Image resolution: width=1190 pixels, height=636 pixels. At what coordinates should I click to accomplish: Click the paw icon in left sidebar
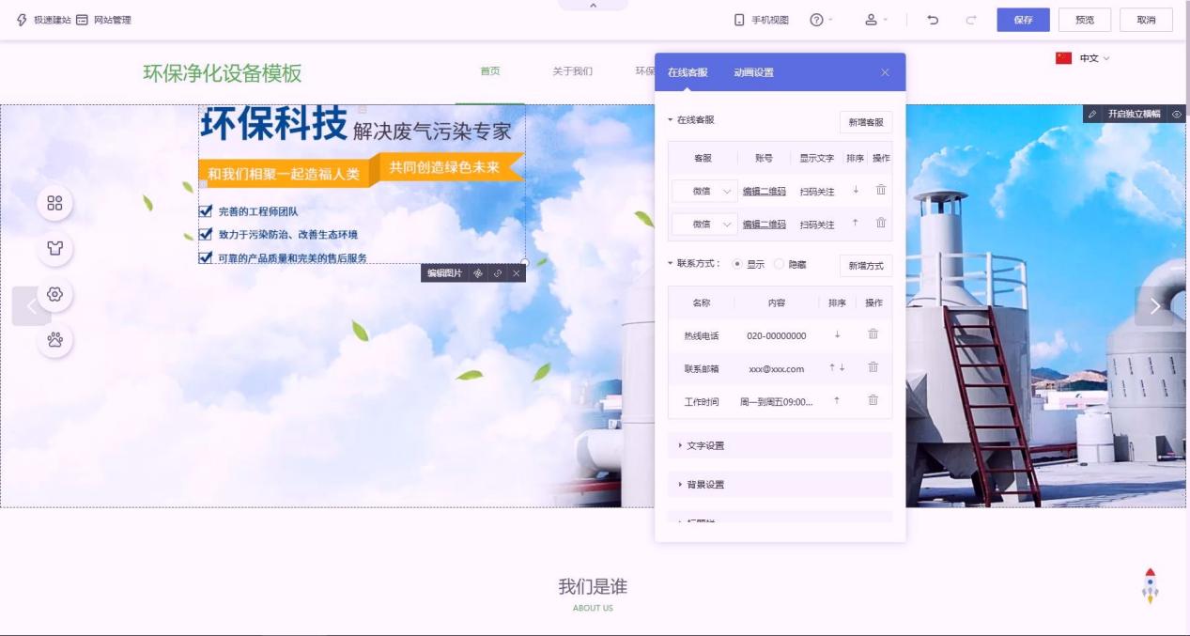[x=54, y=339]
